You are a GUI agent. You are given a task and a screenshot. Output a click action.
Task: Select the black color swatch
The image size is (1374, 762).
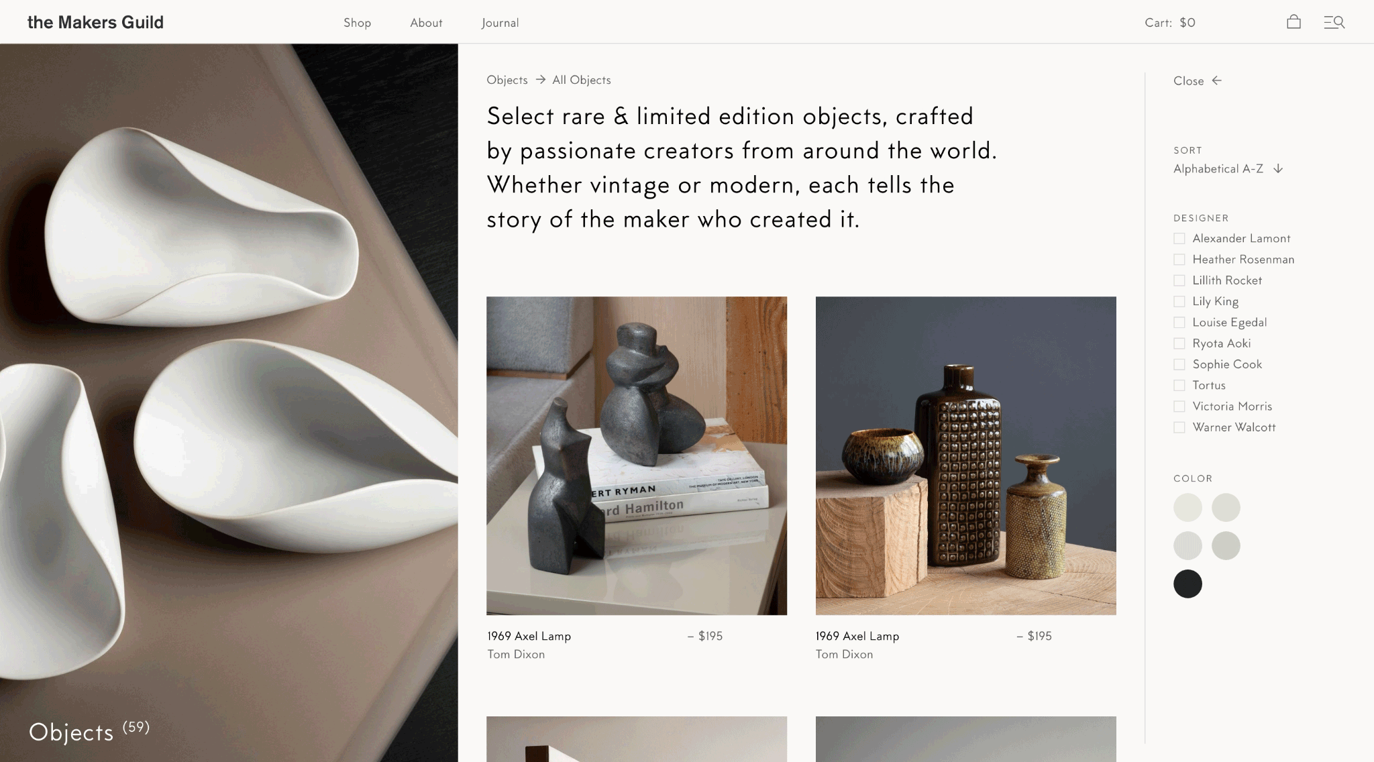click(x=1187, y=584)
